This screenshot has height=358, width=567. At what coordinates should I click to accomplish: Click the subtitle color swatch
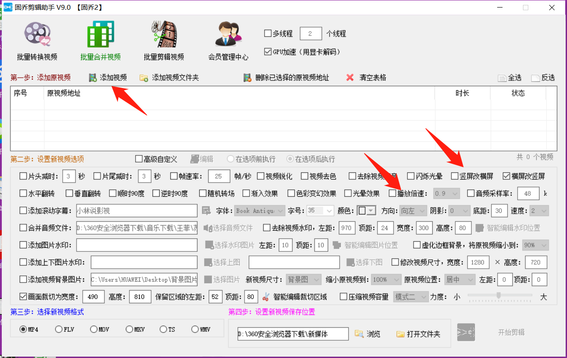tap(361, 211)
